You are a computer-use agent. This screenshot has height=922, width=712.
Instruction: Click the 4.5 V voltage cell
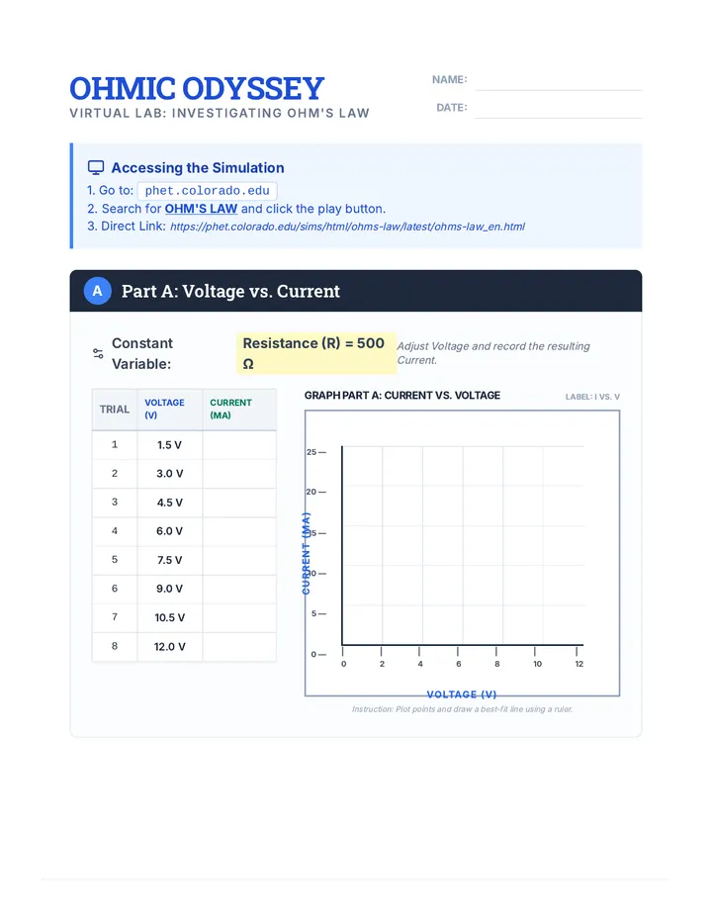pos(169,503)
